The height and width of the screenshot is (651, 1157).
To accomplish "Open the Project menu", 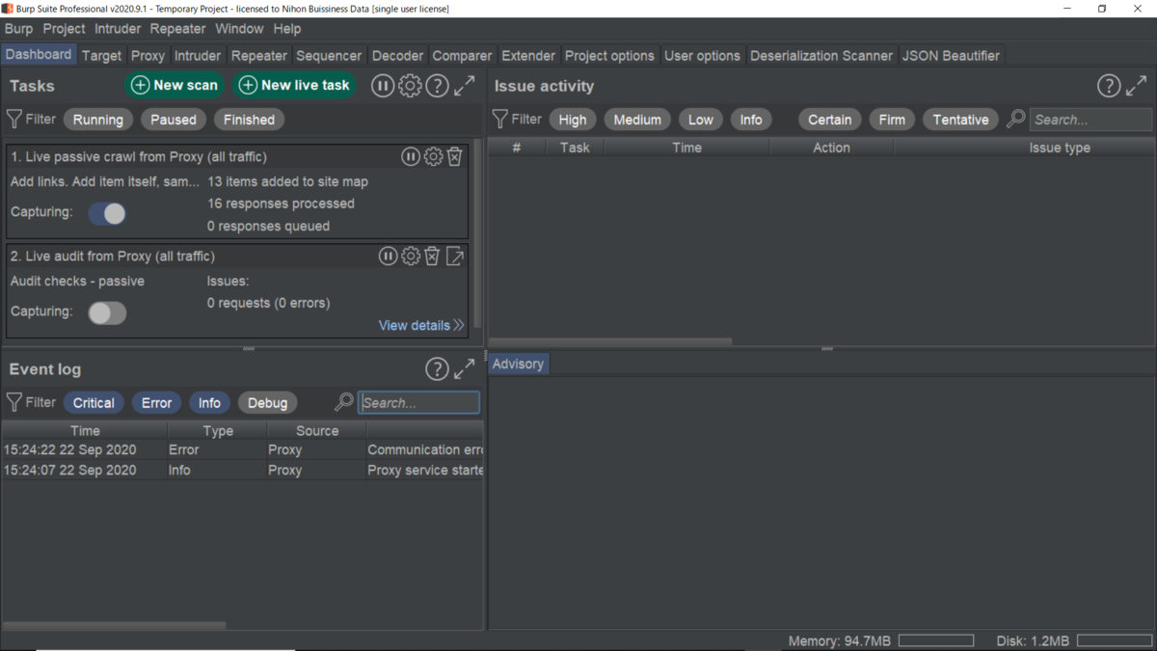I will [x=65, y=29].
